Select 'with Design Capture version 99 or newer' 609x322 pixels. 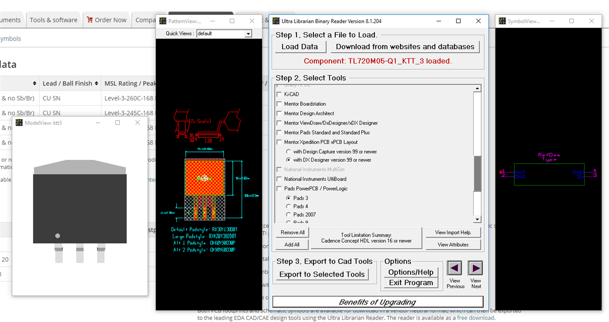click(289, 151)
